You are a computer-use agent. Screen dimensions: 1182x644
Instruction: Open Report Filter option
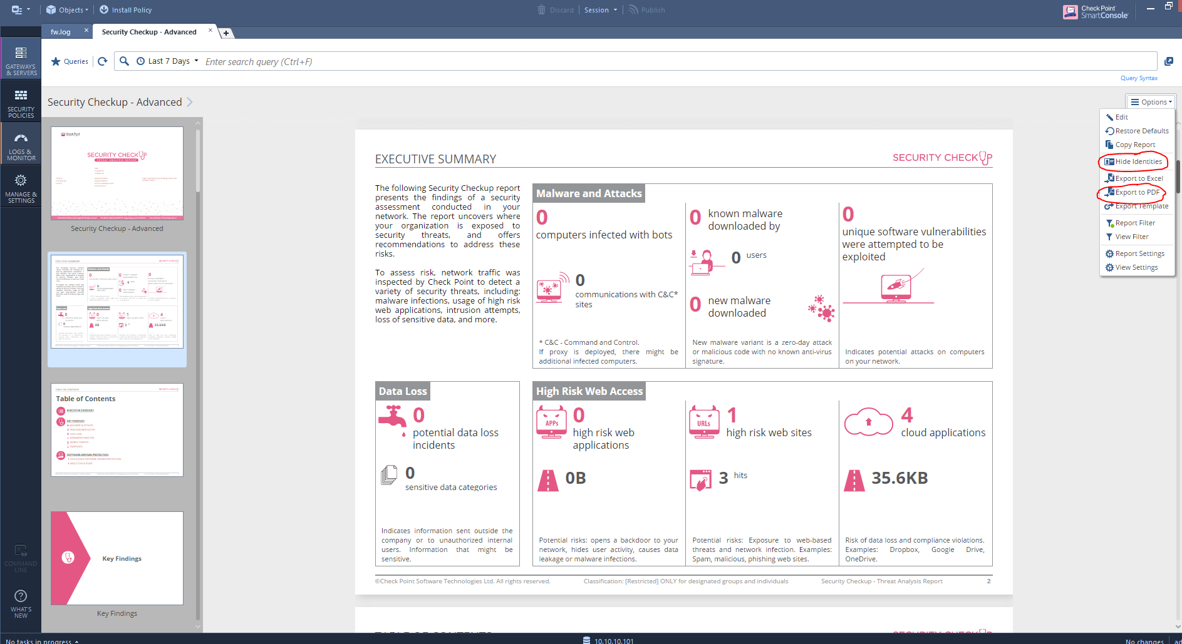(x=1131, y=223)
